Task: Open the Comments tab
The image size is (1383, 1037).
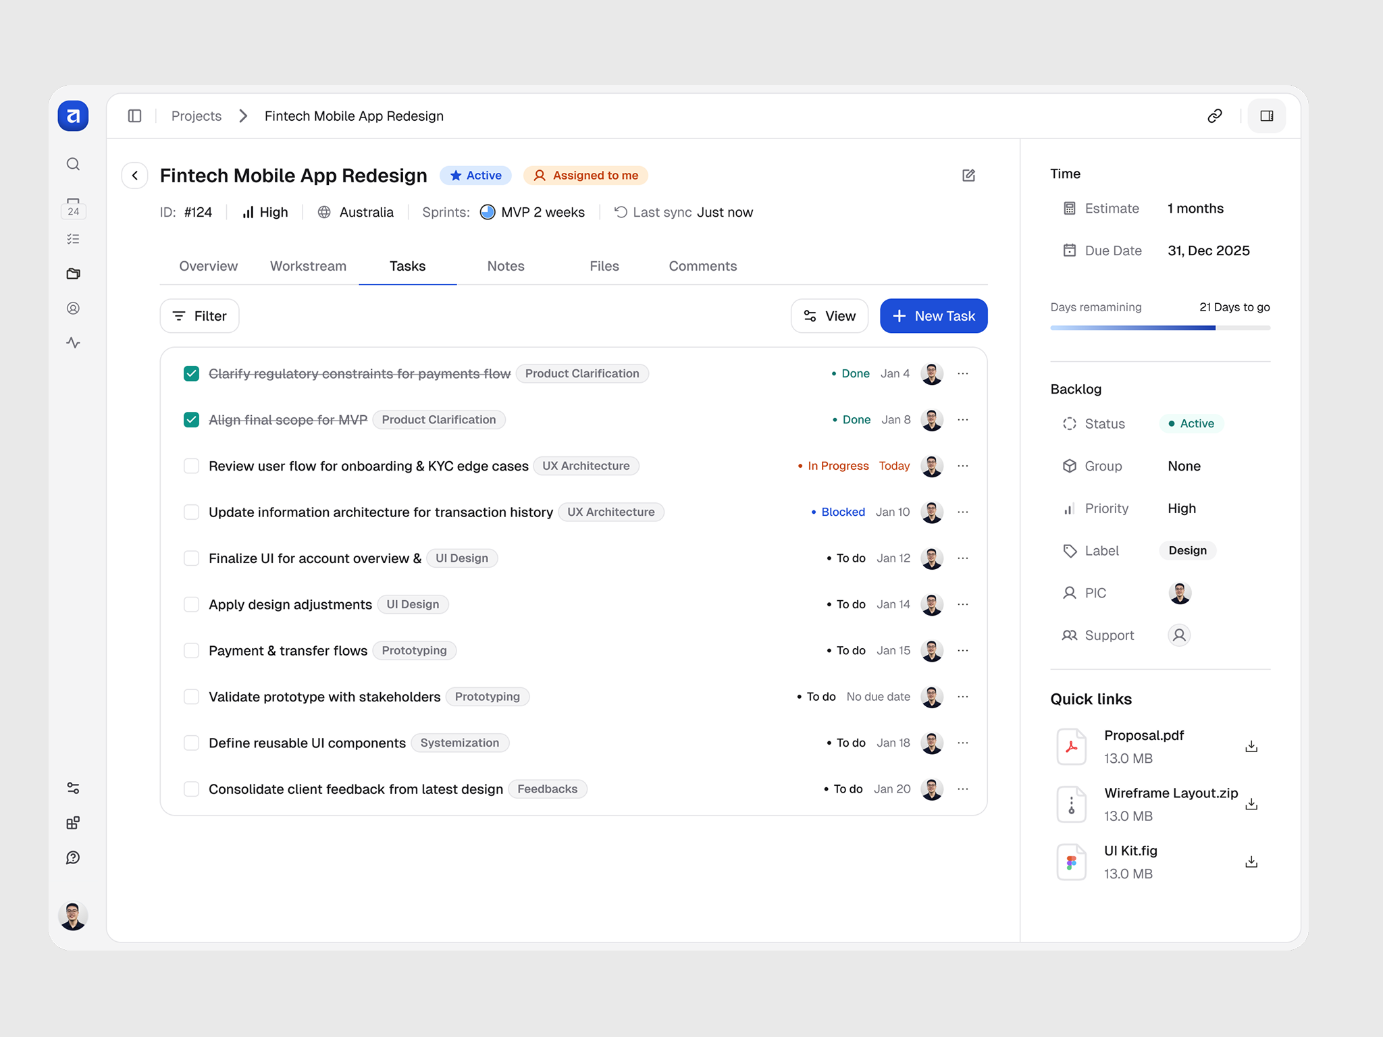Action: click(703, 266)
